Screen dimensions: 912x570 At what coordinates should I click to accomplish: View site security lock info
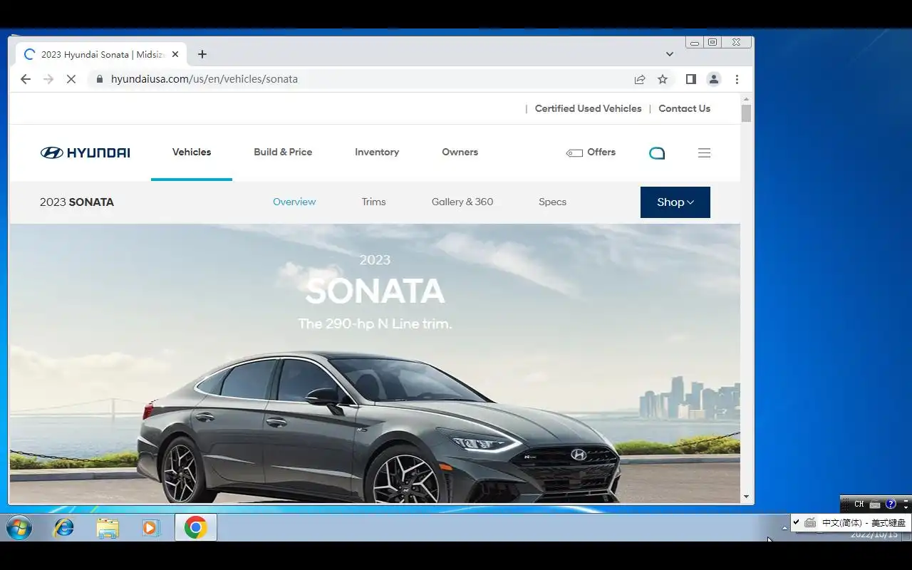click(99, 79)
